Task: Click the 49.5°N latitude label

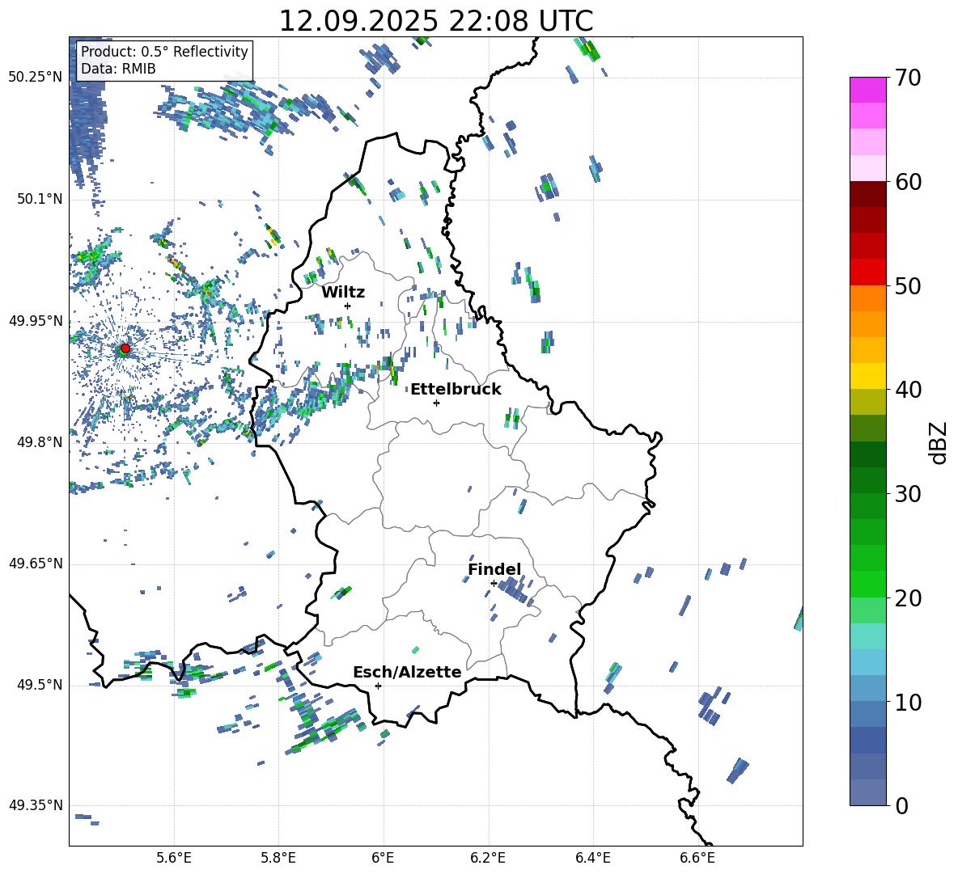Action: point(40,685)
